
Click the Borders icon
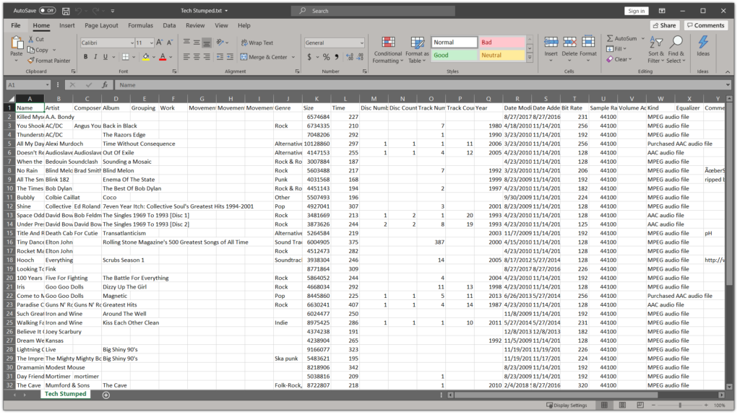pyautogui.click(x=126, y=57)
